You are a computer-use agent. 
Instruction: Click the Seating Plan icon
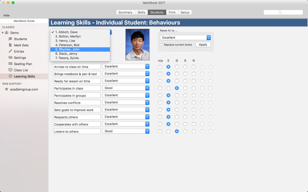click(x=10, y=64)
